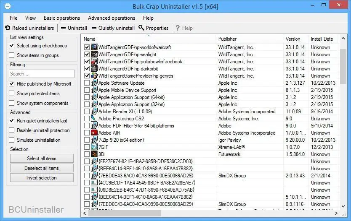The width and height of the screenshot is (351, 221).
Task: Click the 7-Zip 9.20 installer icon
Action: [94, 140]
